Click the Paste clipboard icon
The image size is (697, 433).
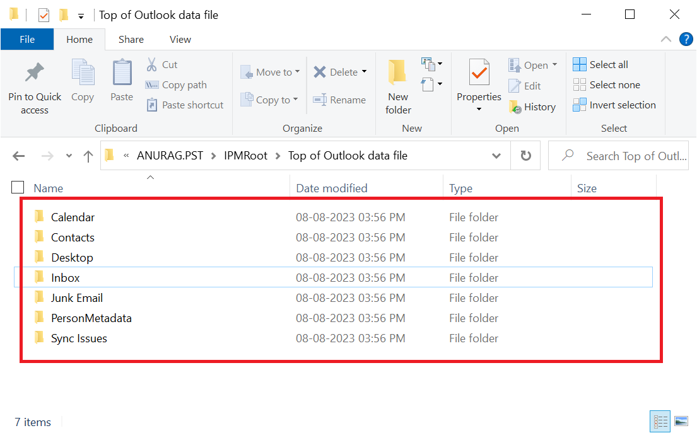(122, 72)
